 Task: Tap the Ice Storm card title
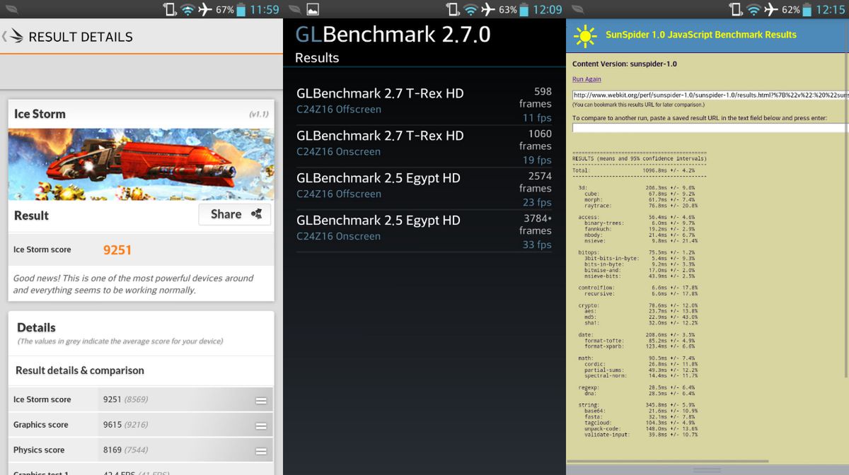[40, 114]
